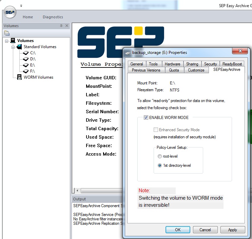
Task: Click the Volumes panel toolbar list icon
Action: click(x=7, y=33)
